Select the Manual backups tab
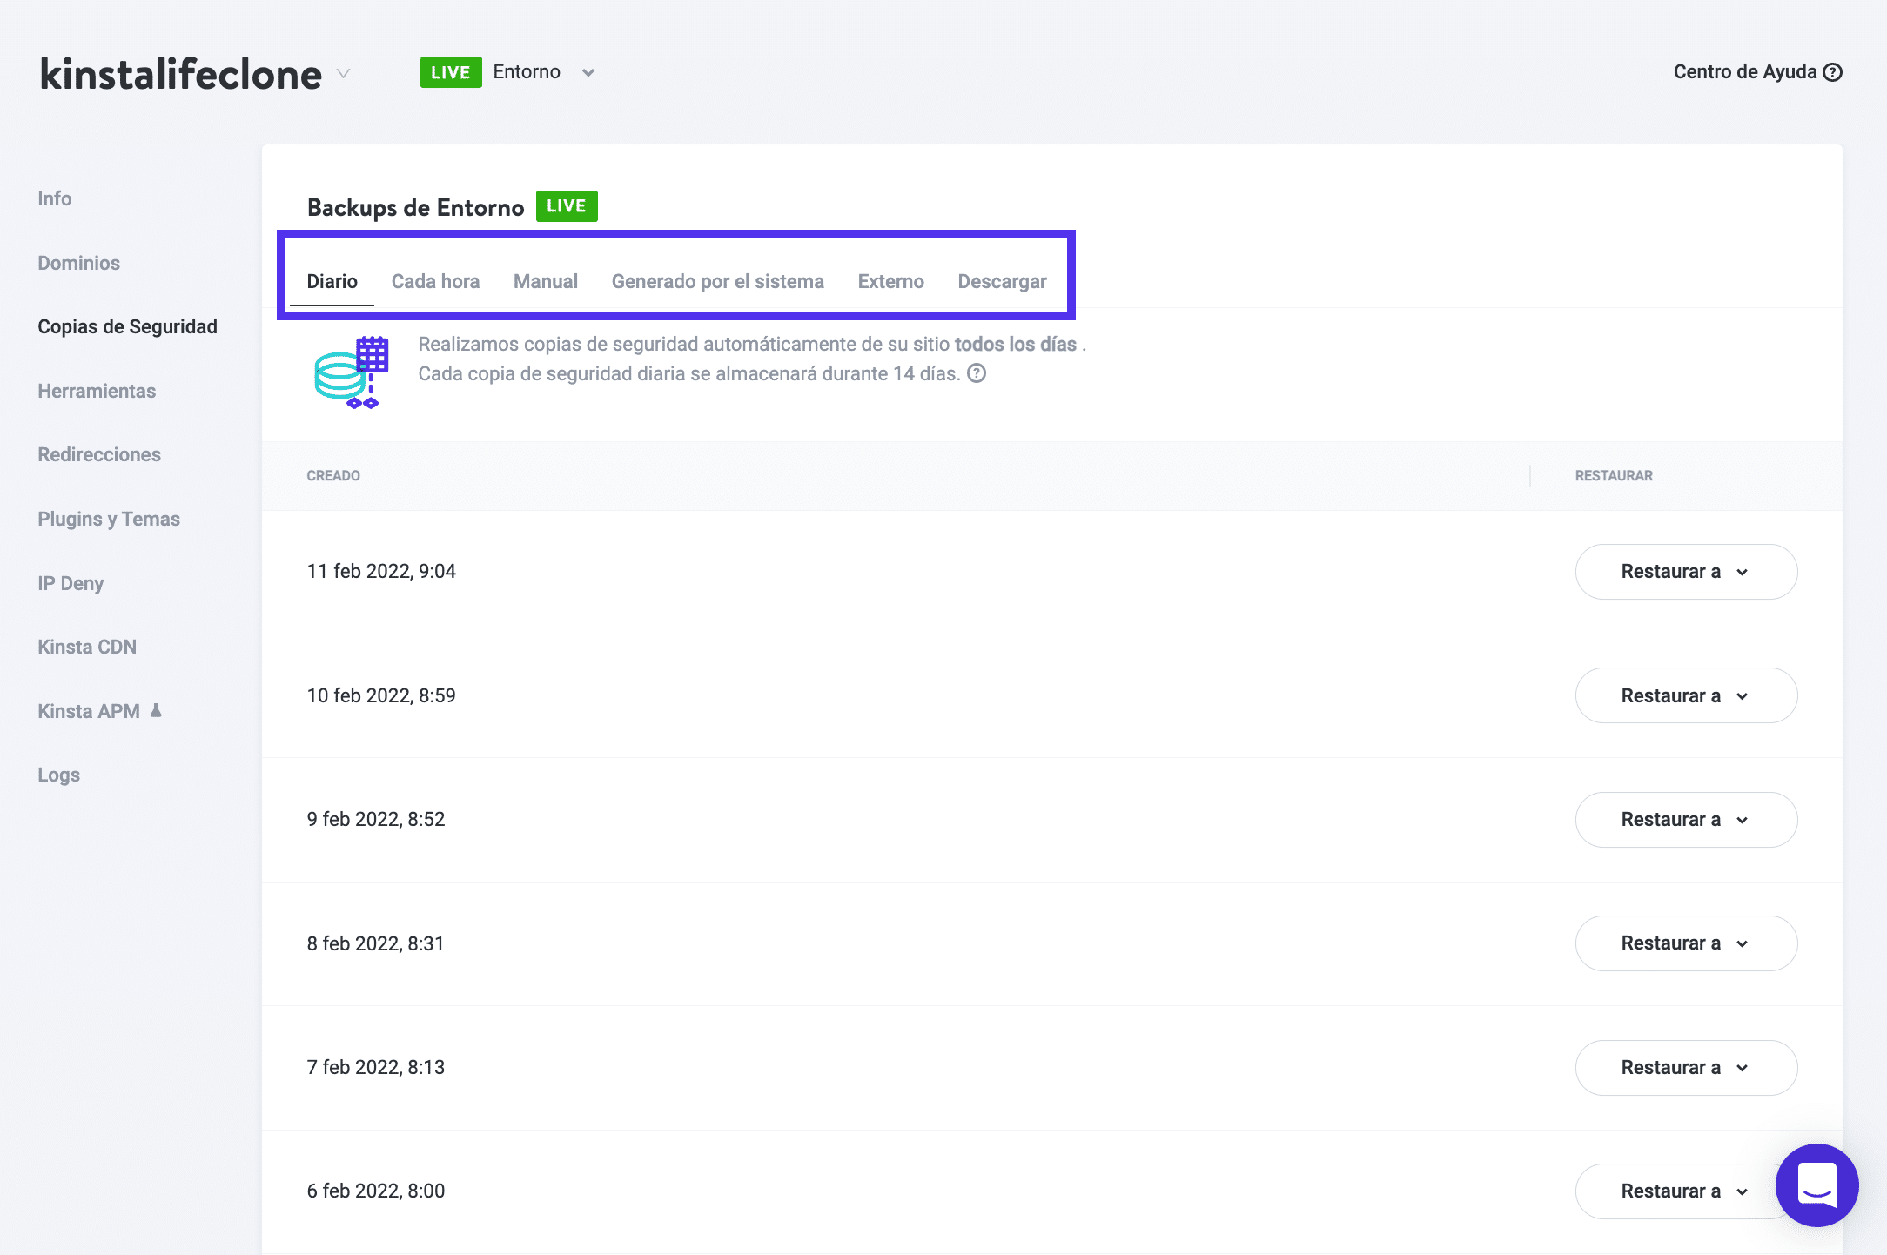The image size is (1887, 1255). click(545, 281)
